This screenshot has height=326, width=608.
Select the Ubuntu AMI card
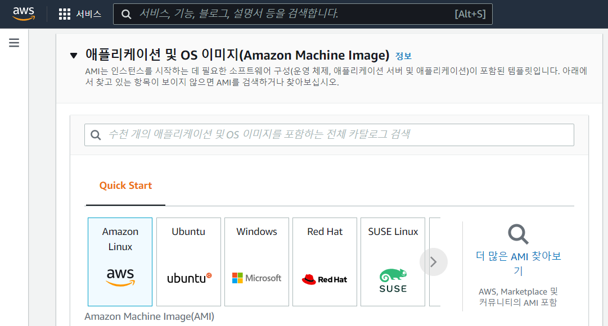(x=188, y=262)
